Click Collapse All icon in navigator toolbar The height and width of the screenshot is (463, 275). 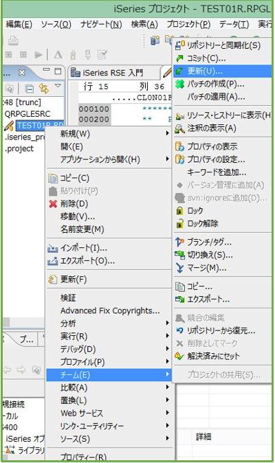[30, 89]
